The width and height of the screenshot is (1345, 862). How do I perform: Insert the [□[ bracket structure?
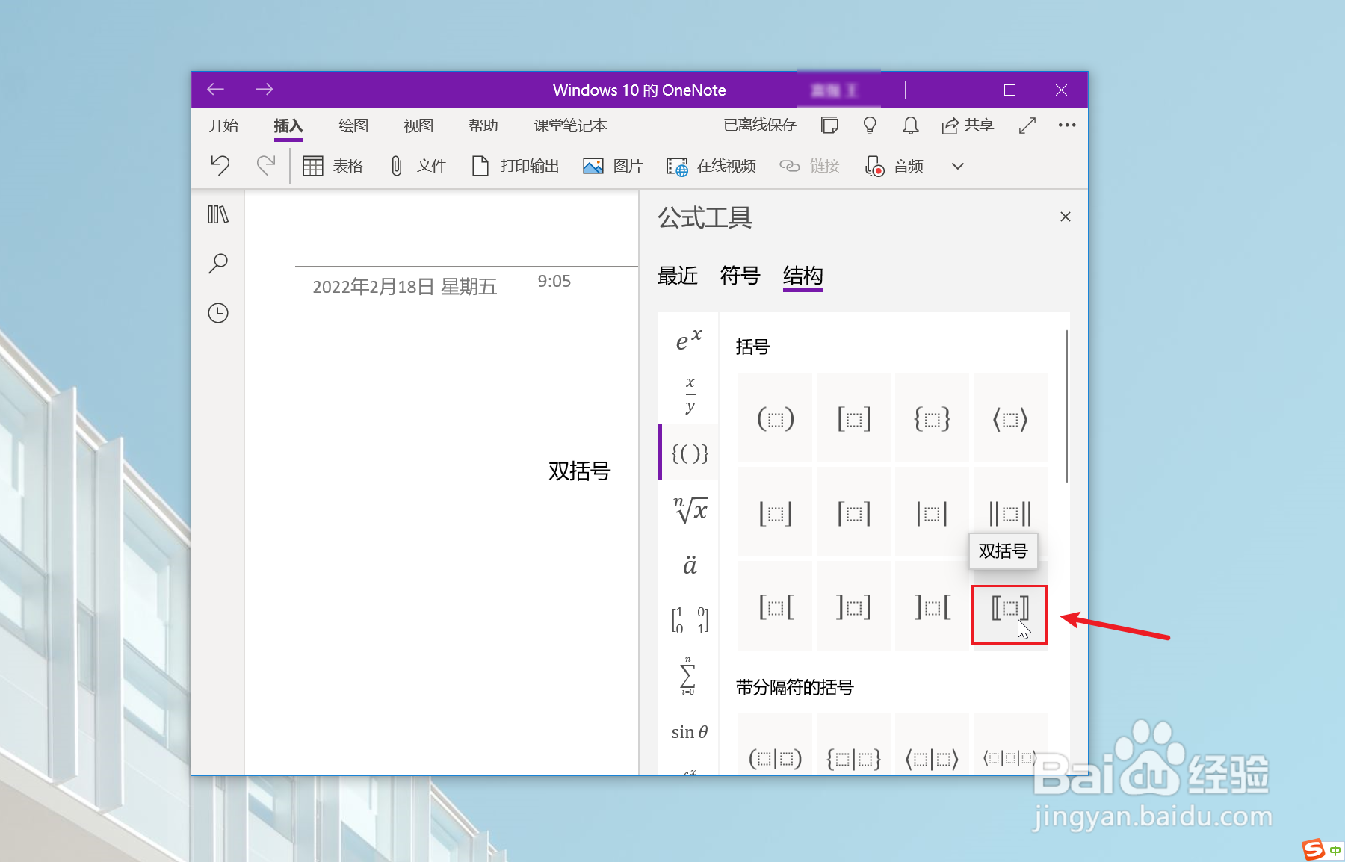point(776,607)
